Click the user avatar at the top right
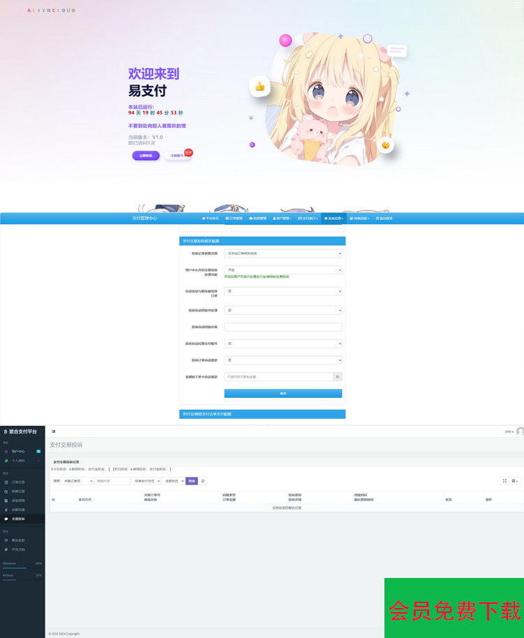Viewport: 524px width, 638px height. coord(520,431)
